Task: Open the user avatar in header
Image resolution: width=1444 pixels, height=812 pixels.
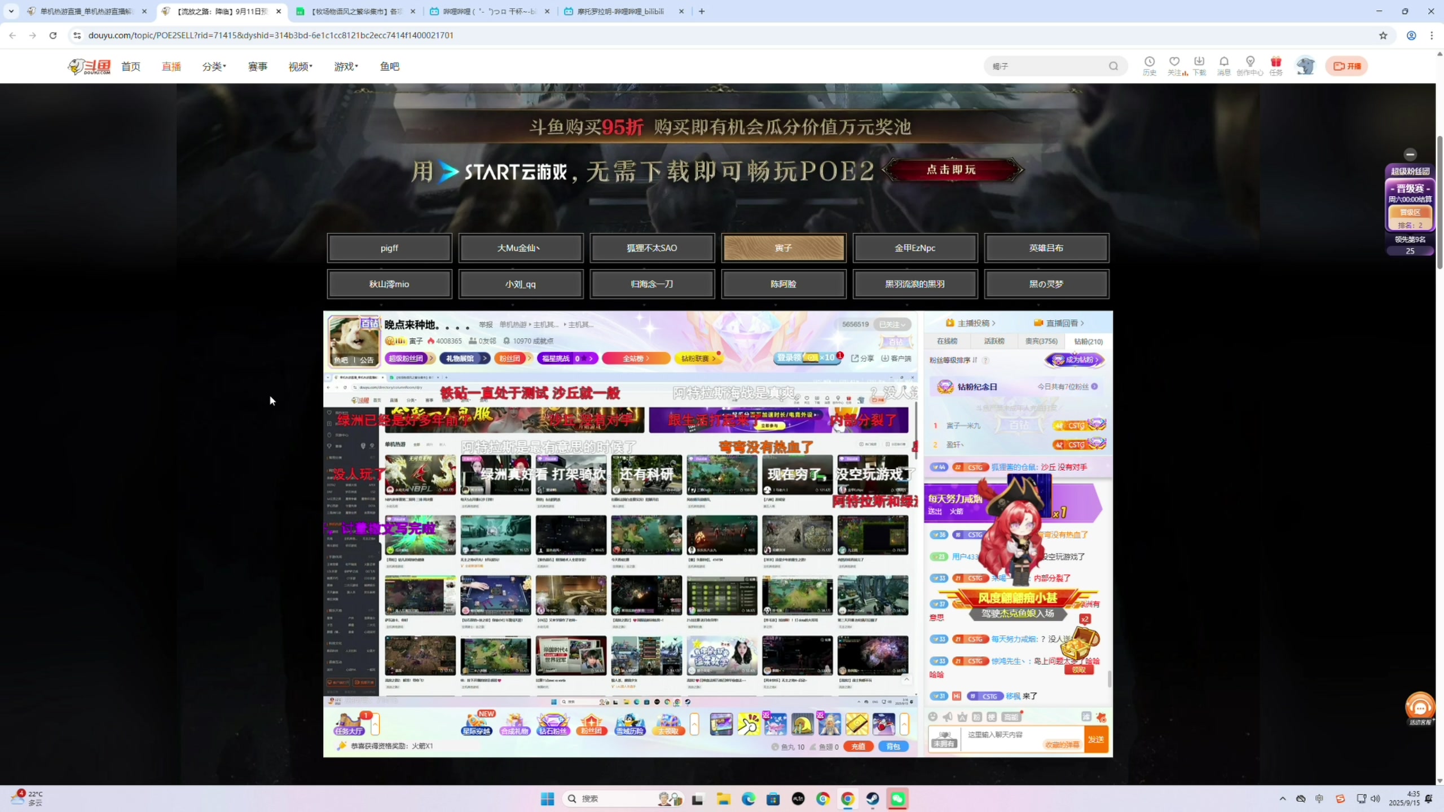Action: pos(1305,66)
